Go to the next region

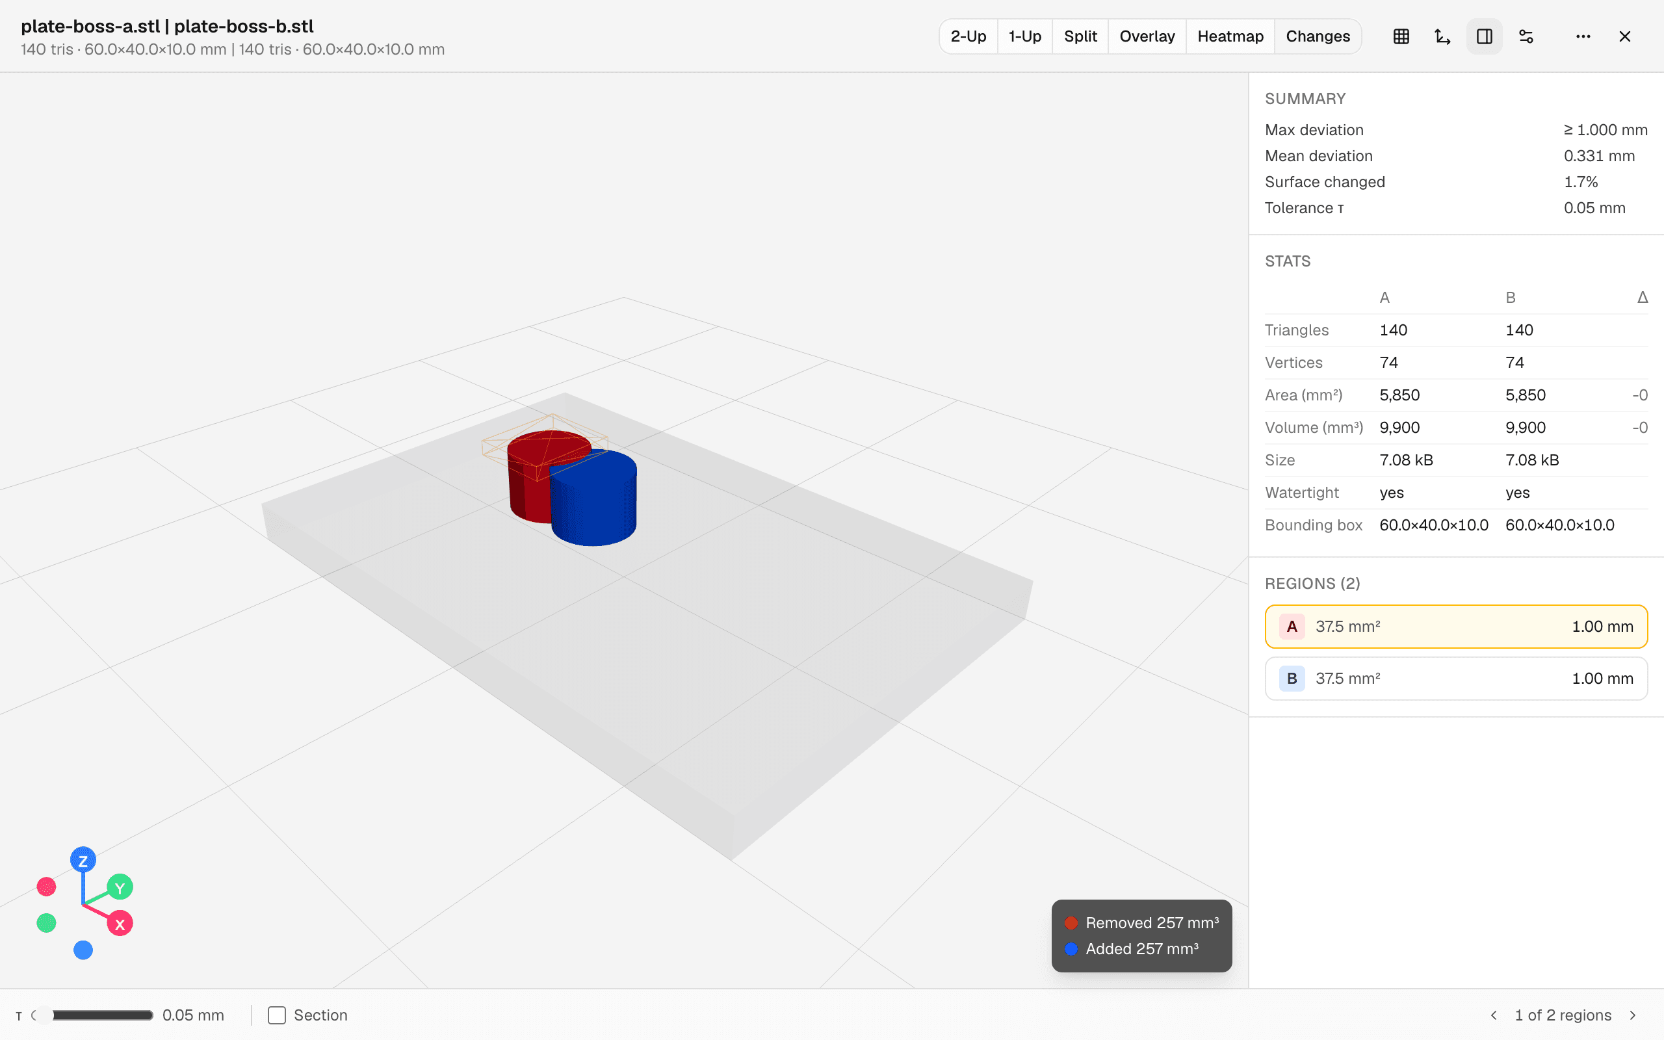pyautogui.click(x=1632, y=1015)
